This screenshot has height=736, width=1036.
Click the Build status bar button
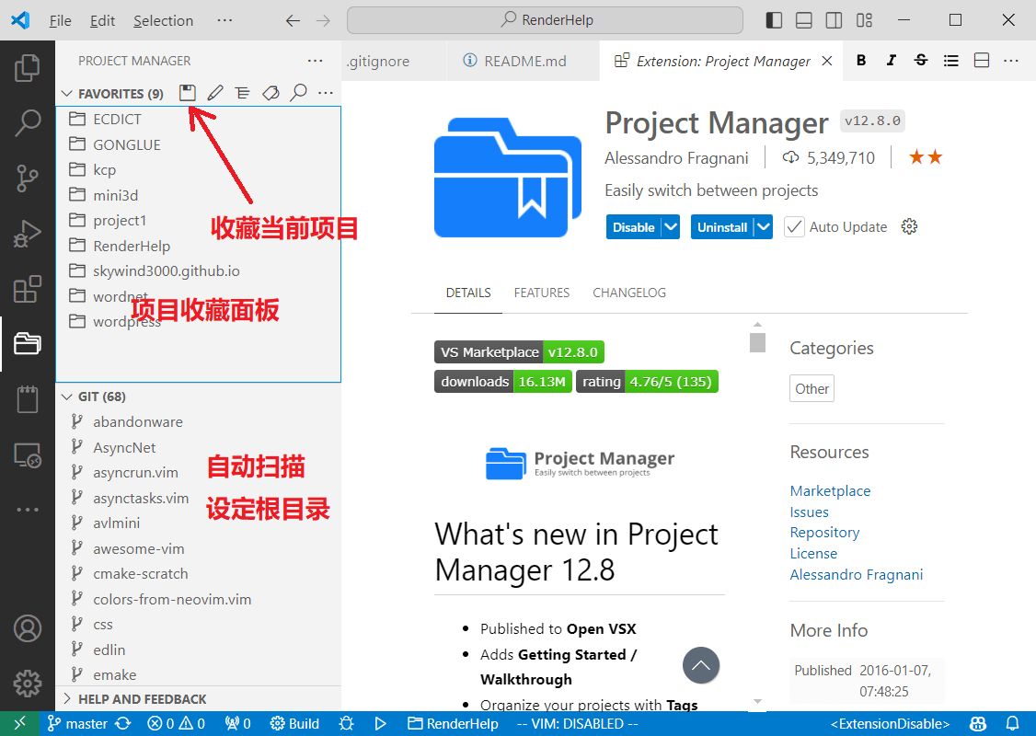pyautogui.click(x=294, y=723)
